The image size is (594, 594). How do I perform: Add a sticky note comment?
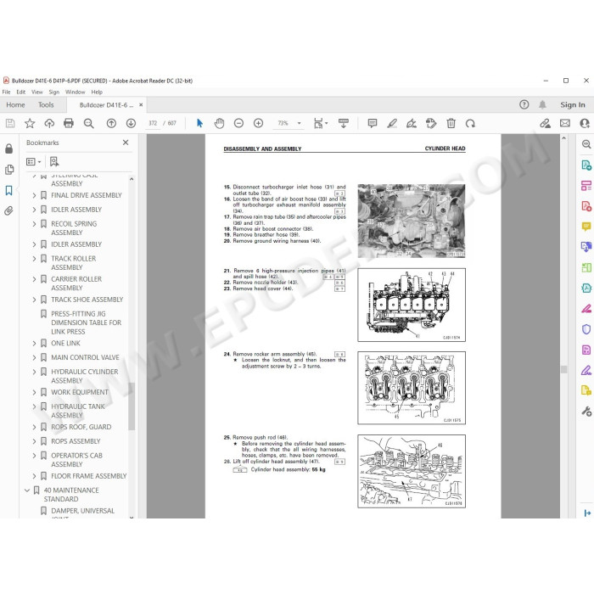pyautogui.click(x=373, y=123)
